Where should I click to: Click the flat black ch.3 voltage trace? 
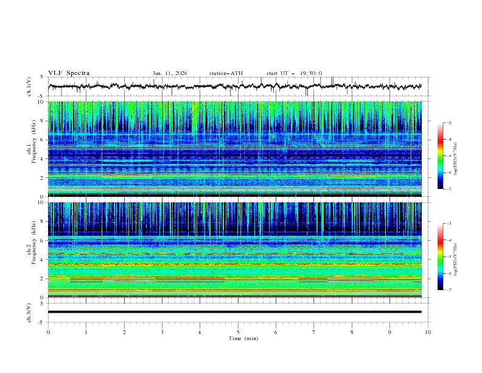[x=235, y=312]
